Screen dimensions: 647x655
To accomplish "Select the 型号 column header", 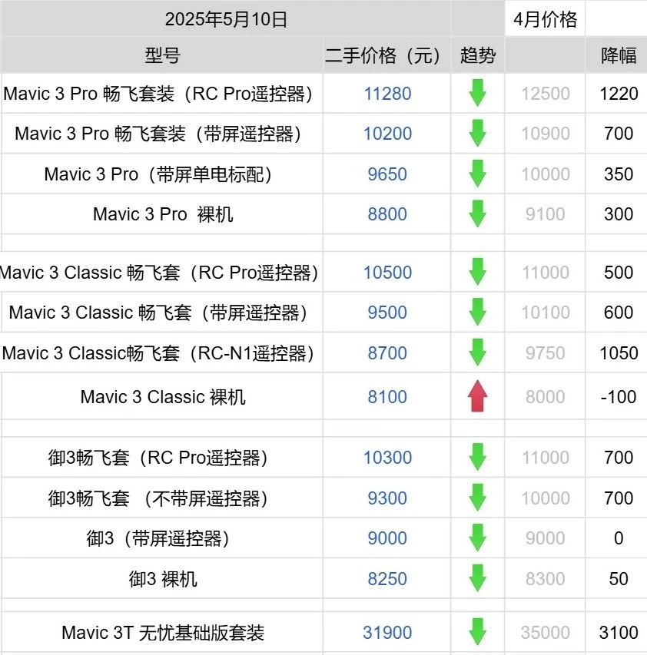I will [x=162, y=55].
